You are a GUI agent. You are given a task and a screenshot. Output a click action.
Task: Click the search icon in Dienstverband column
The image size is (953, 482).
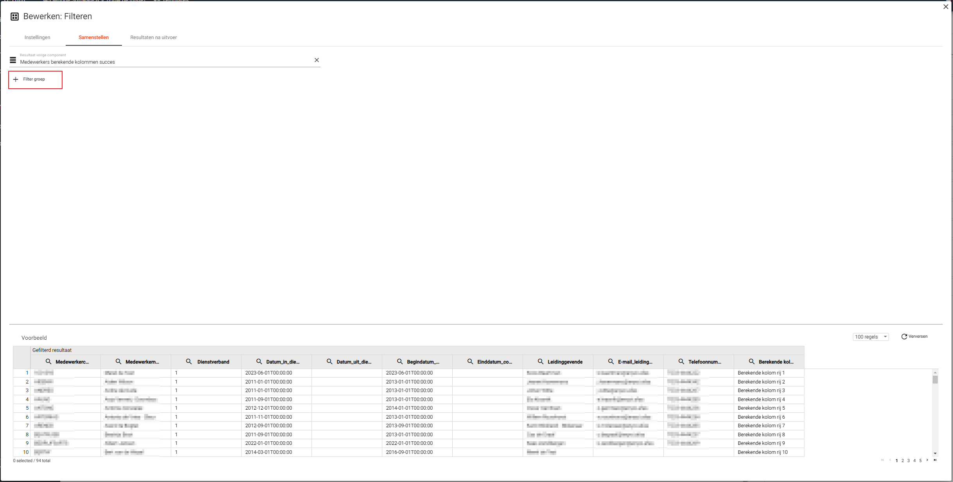pos(189,362)
